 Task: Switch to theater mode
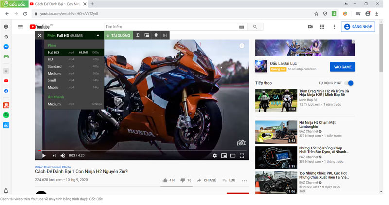coord(233,155)
